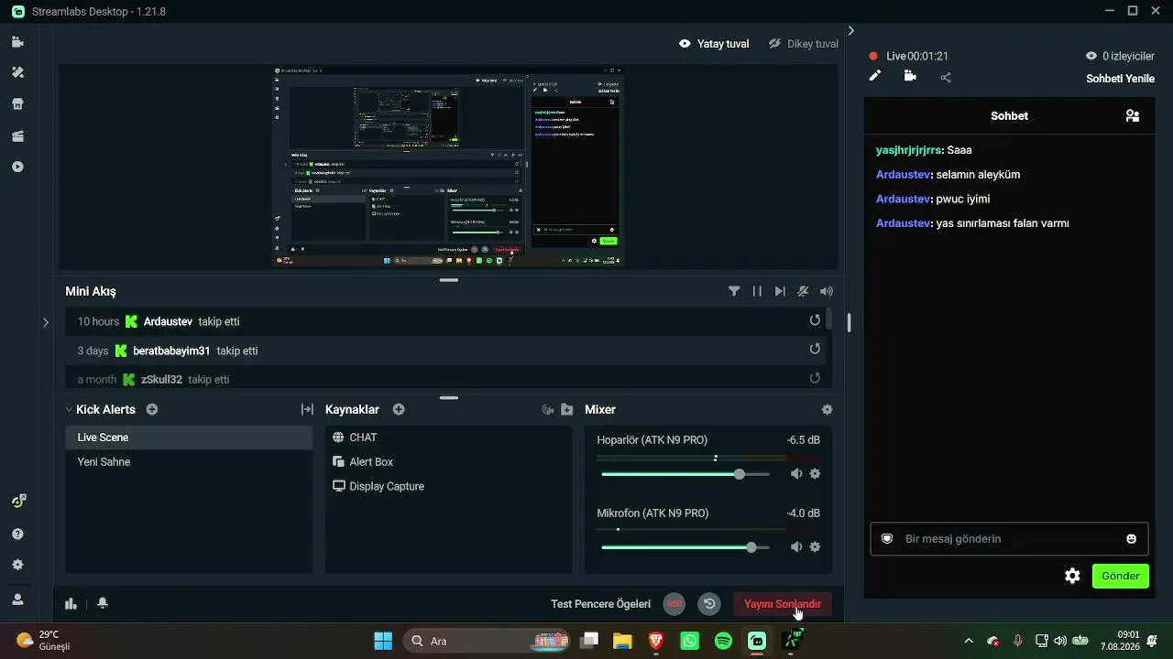1173x659 pixels.
Task: Expand the left panel chevron beside Mini Akış
Action: (x=46, y=322)
